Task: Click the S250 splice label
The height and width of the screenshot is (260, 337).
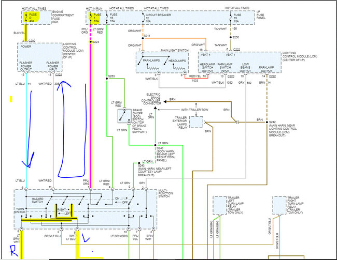Action: pyautogui.click(x=236, y=37)
